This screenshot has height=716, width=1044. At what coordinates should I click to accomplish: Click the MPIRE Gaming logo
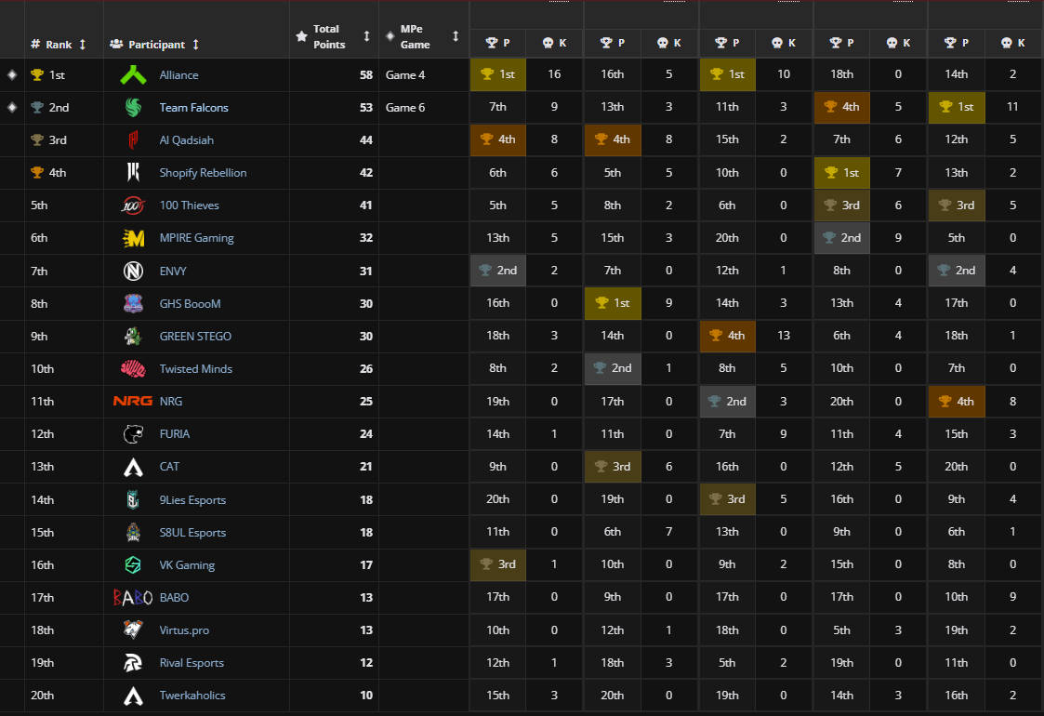pyautogui.click(x=133, y=238)
